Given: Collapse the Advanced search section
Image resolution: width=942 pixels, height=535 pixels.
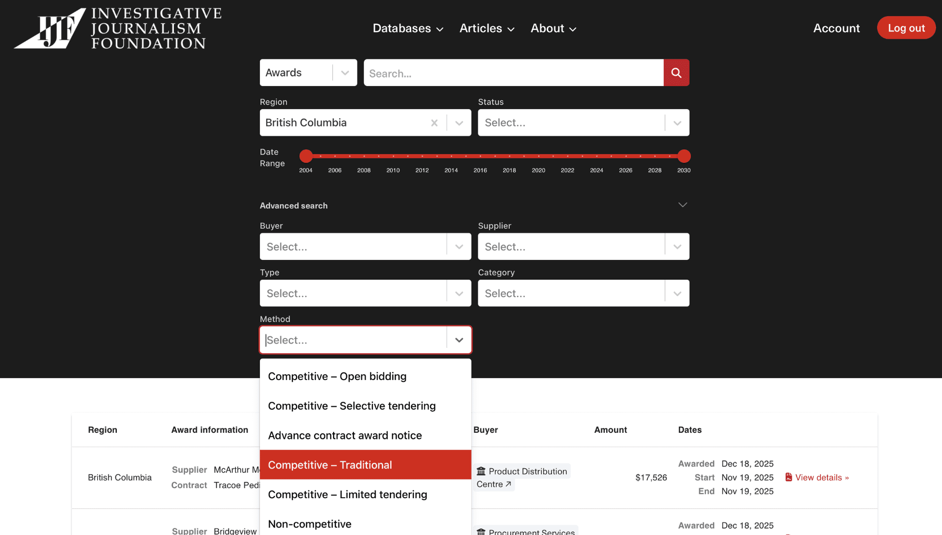Looking at the screenshot, I should 682,205.
